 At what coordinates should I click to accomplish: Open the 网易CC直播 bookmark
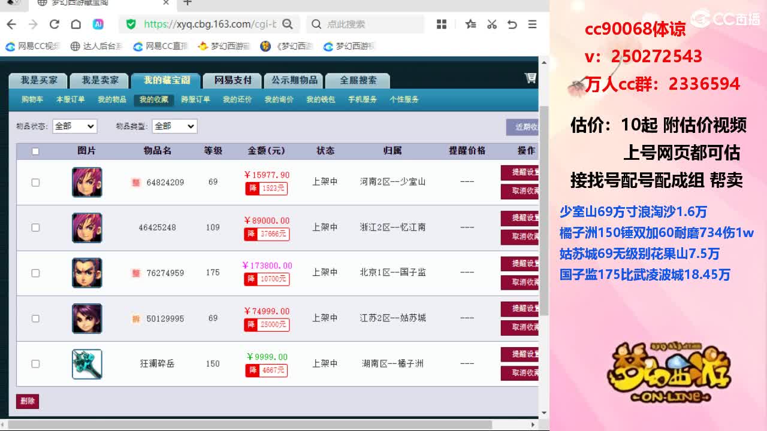(161, 46)
